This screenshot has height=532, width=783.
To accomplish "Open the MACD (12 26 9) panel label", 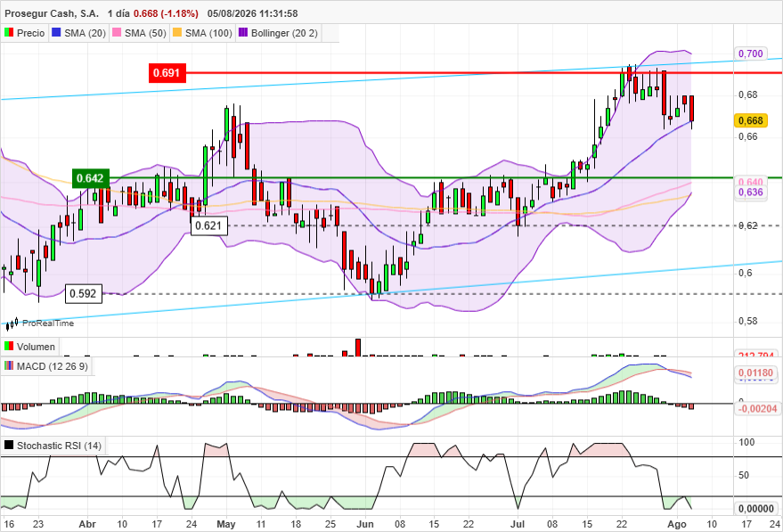I will pos(53,366).
